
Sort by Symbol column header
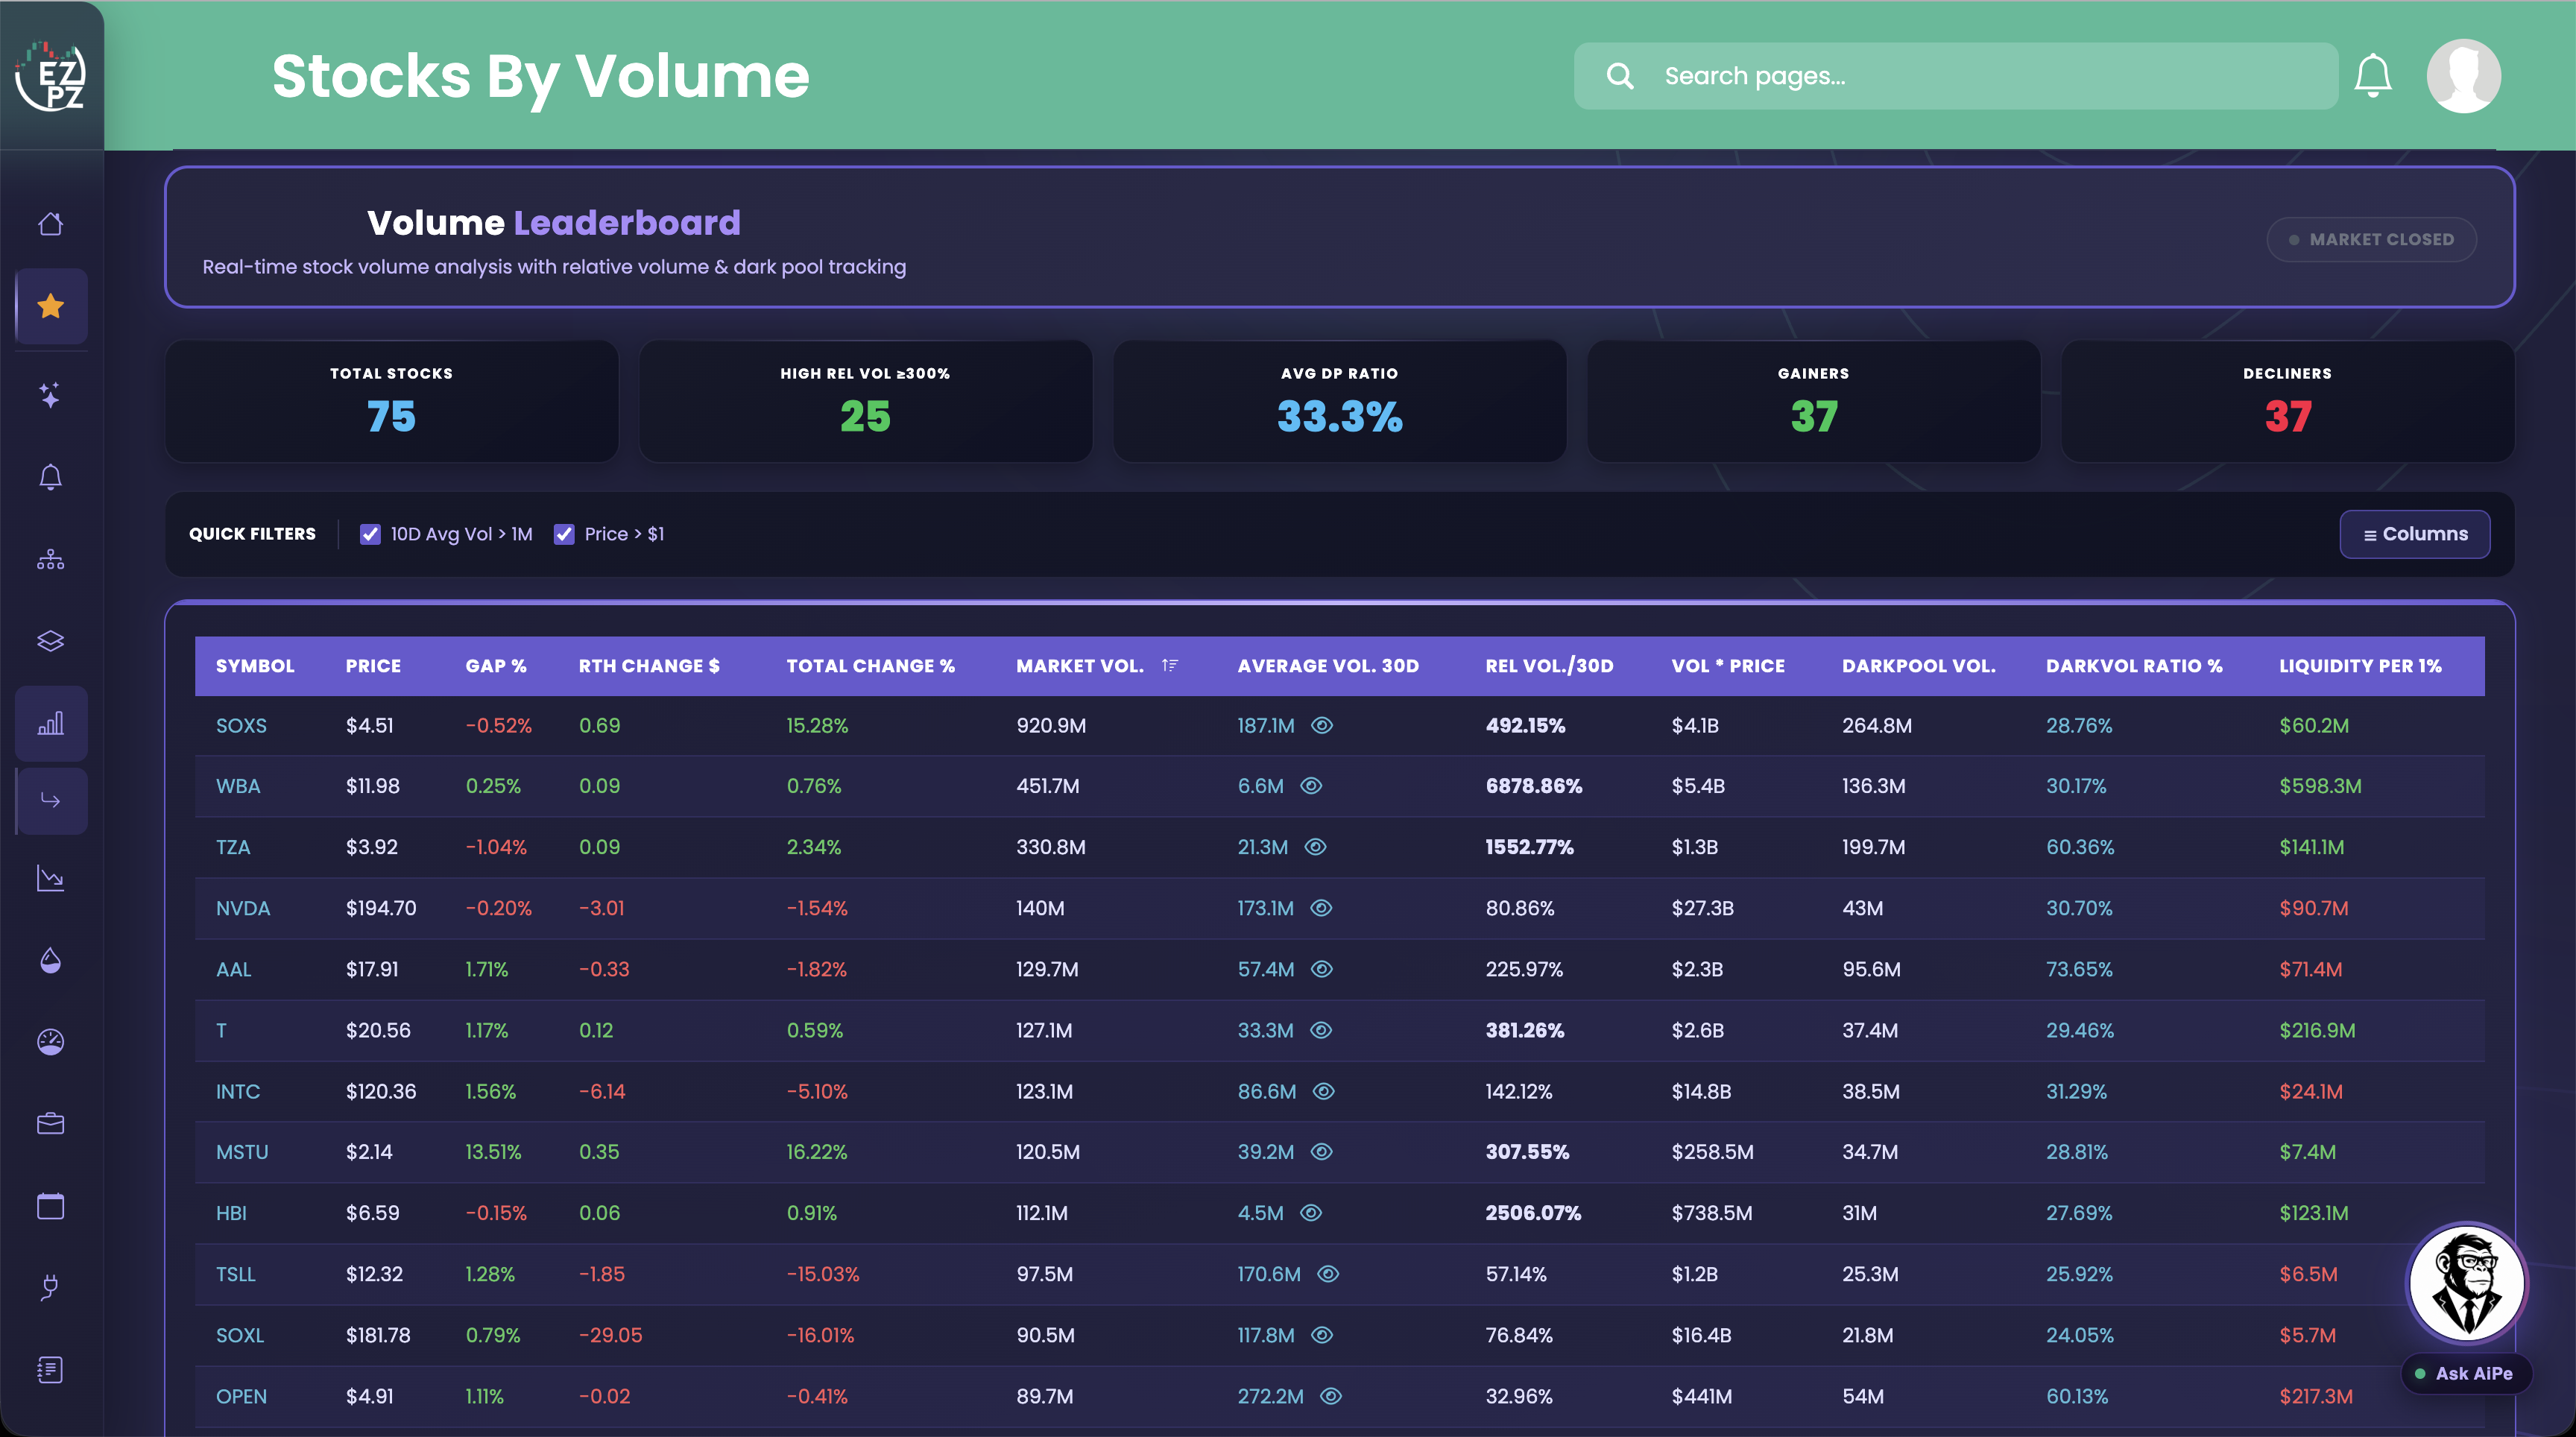(255, 666)
